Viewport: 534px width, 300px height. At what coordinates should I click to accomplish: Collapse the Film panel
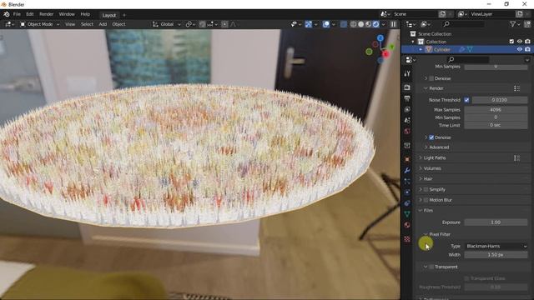click(x=421, y=211)
